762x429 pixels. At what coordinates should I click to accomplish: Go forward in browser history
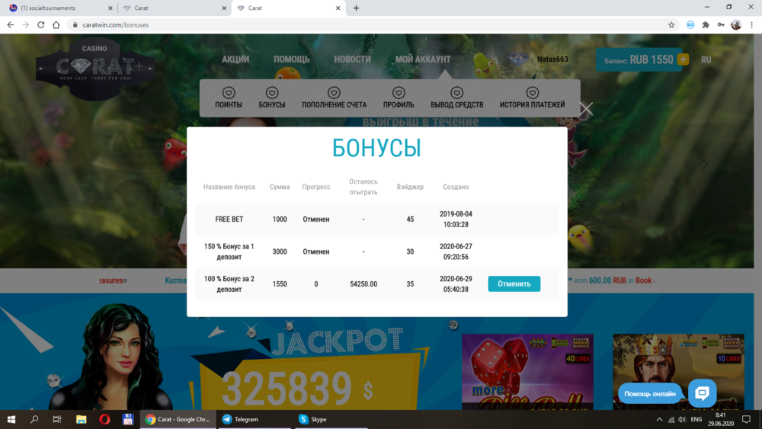(26, 25)
